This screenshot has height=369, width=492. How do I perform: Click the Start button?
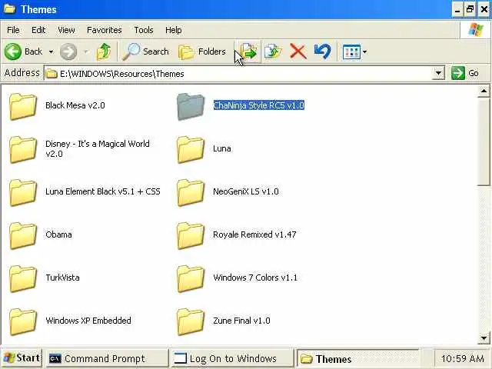click(x=22, y=358)
